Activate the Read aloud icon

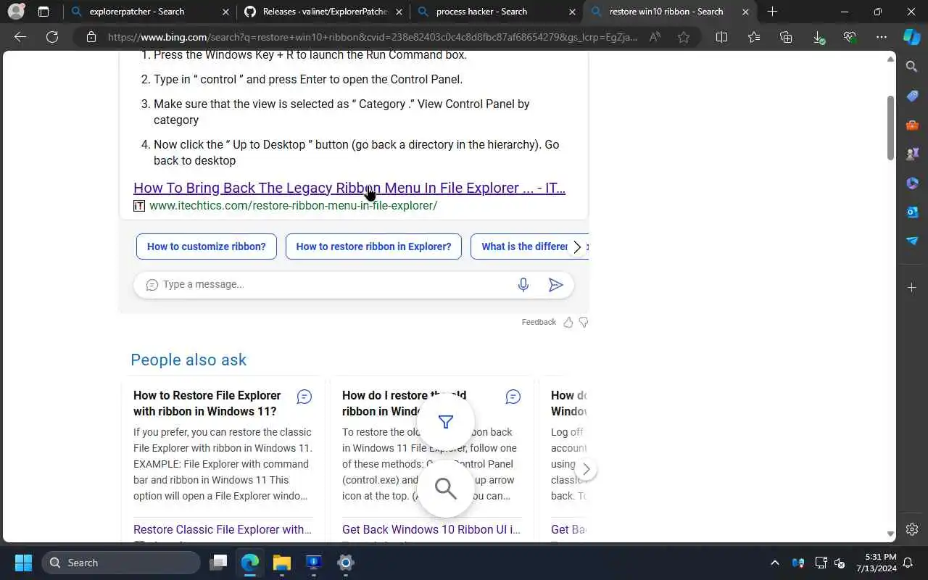click(655, 37)
